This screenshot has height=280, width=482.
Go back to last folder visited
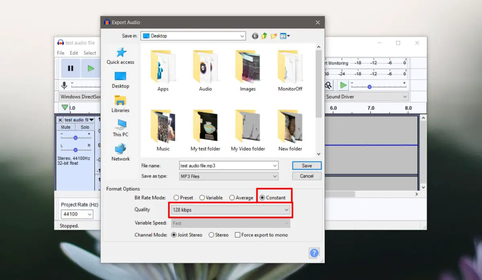255,36
